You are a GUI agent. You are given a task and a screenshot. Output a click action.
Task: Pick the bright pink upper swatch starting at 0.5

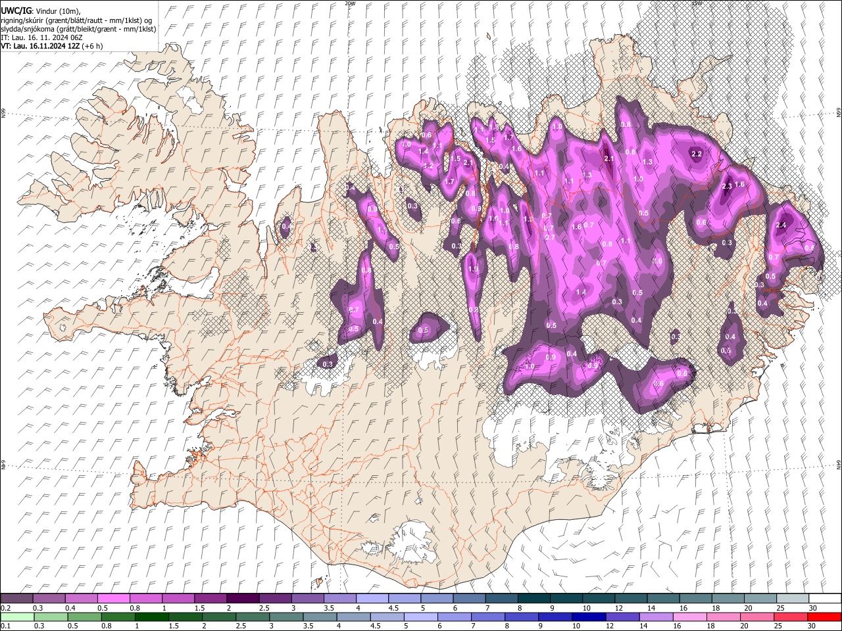tap(114, 598)
